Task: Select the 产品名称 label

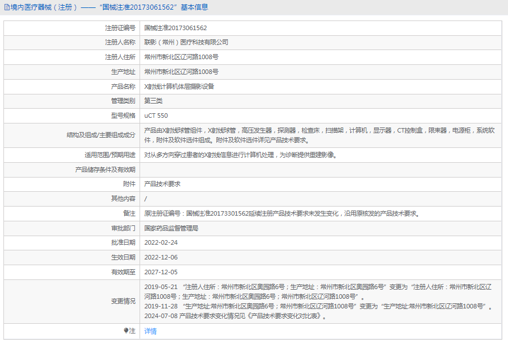Action: [123, 87]
